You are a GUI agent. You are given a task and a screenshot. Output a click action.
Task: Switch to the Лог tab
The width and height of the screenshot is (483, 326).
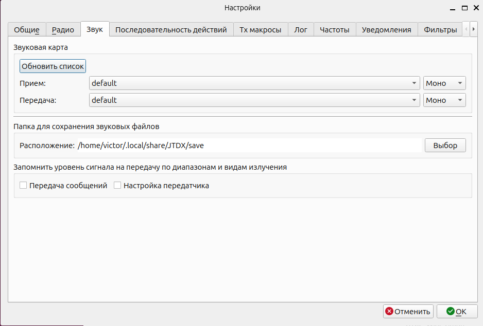click(301, 30)
